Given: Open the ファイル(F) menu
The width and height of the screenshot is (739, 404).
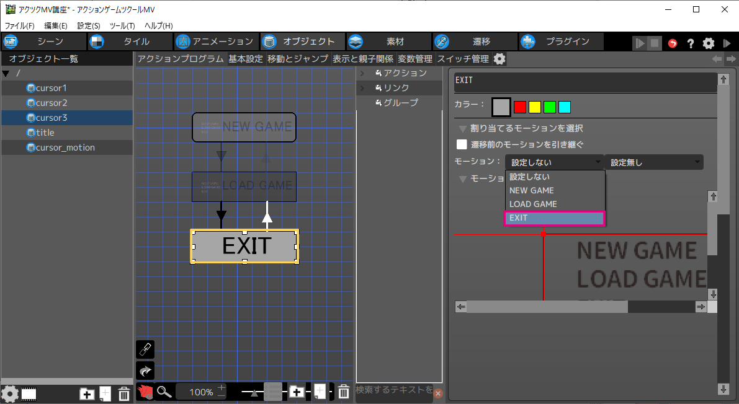Looking at the screenshot, I should pyautogui.click(x=20, y=25).
